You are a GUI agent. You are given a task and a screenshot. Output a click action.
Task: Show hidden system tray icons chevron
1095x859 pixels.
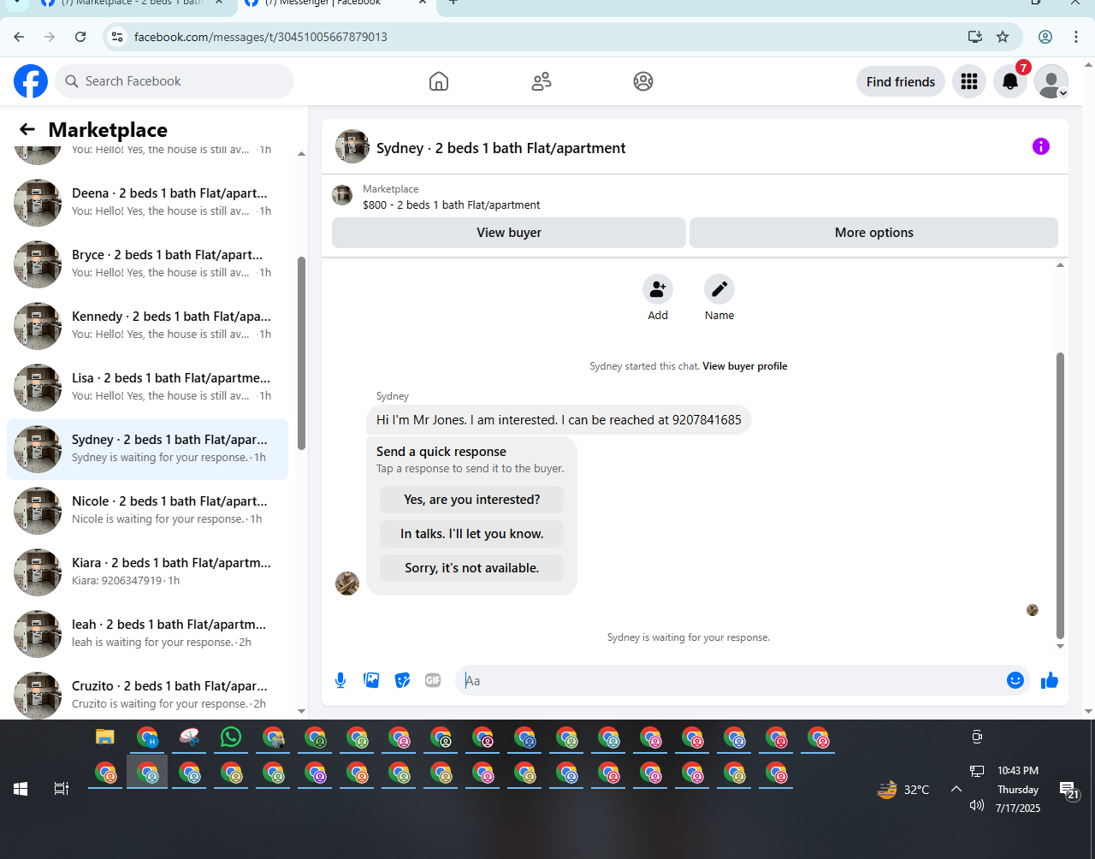956,789
